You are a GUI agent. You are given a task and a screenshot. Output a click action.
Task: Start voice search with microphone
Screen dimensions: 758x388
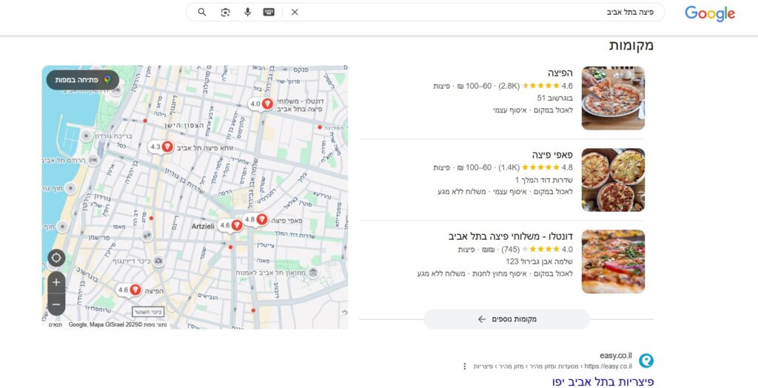(247, 13)
